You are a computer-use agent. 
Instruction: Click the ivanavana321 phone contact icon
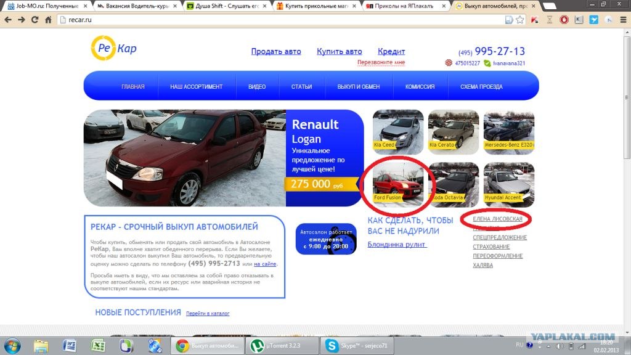(487, 63)
